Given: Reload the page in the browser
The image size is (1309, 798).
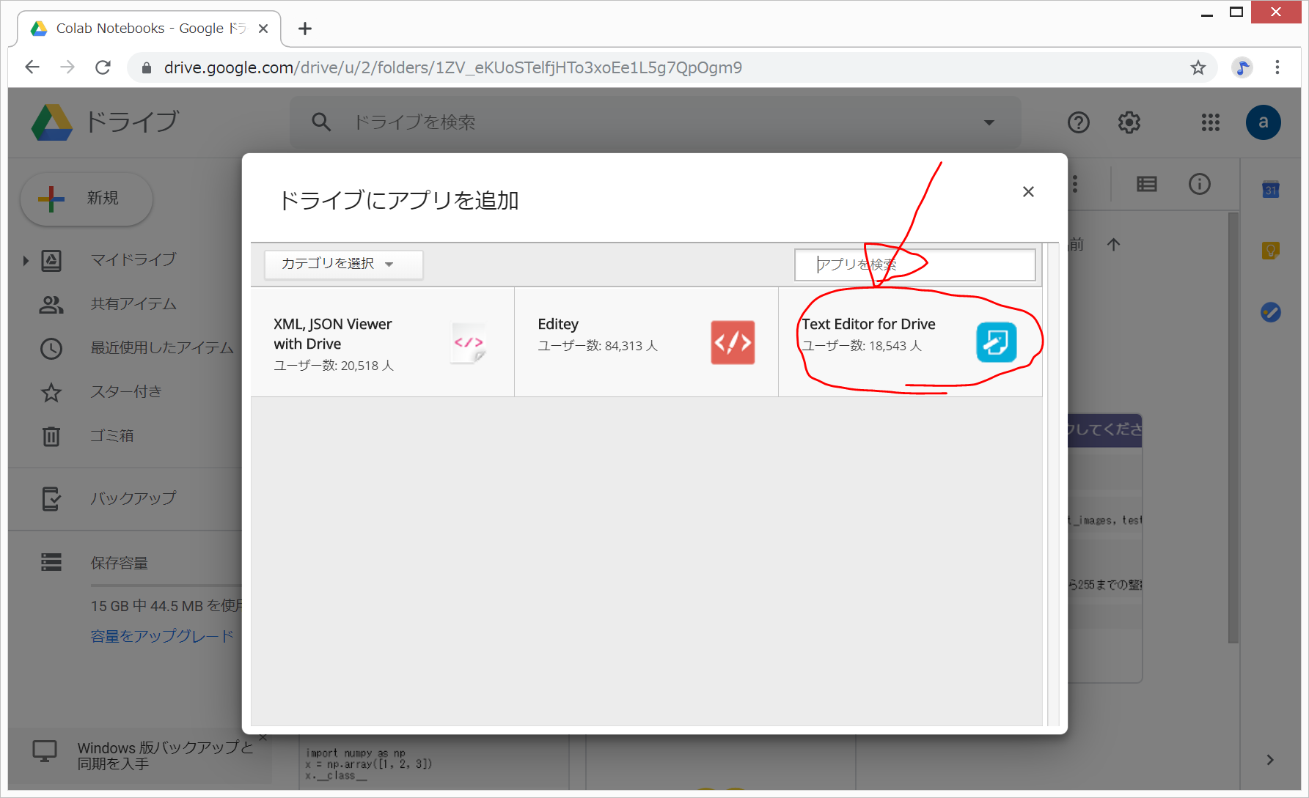Looking at the screenshot, I should tap(103, 67).
